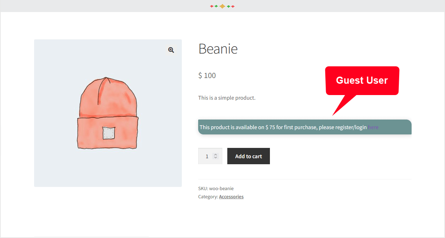This screenshot has height=238, width=445.
Task: Click the Beanie product image
Action: tap(107, 113)
